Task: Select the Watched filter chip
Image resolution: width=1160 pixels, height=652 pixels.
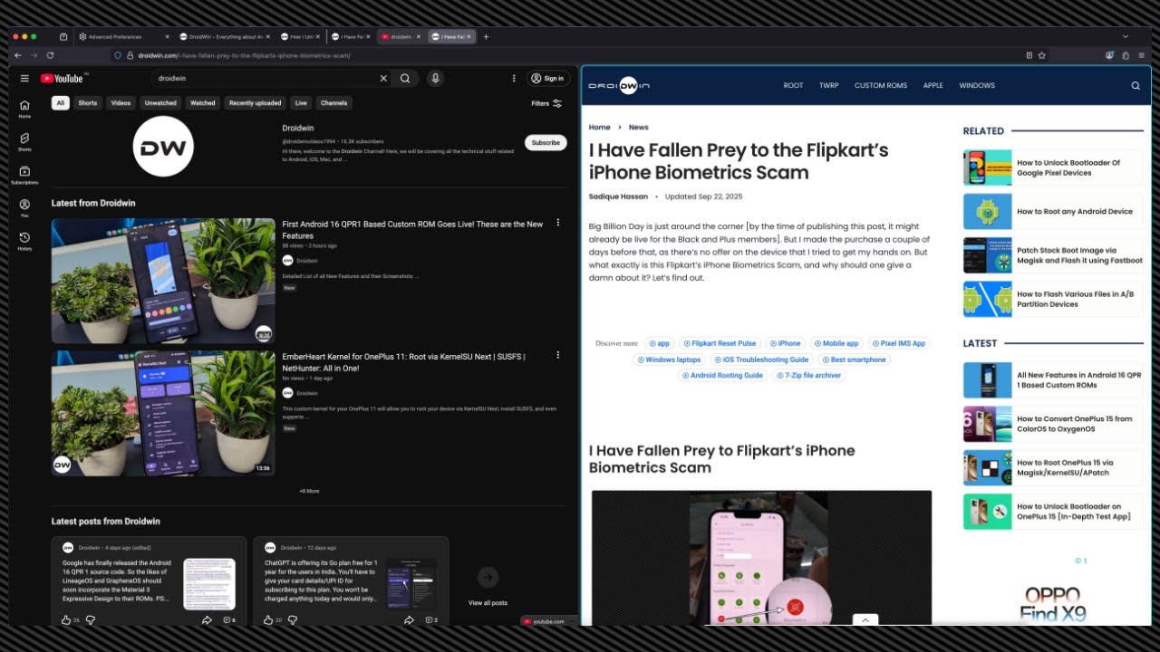Action: click(203, 103)
